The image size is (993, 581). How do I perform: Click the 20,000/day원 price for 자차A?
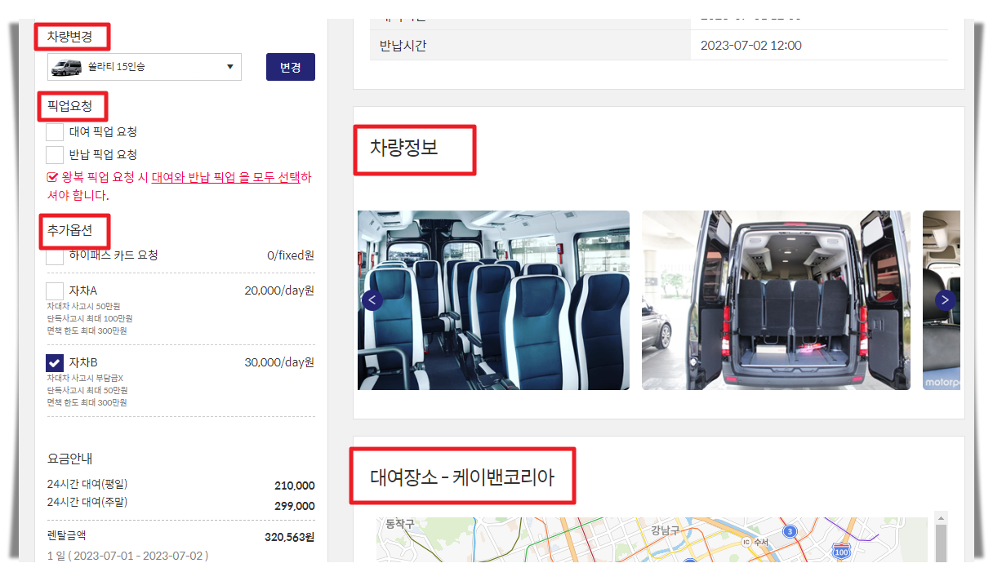279,290
